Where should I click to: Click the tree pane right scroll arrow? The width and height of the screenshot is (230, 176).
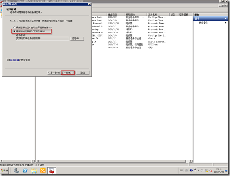pos(33,161)
